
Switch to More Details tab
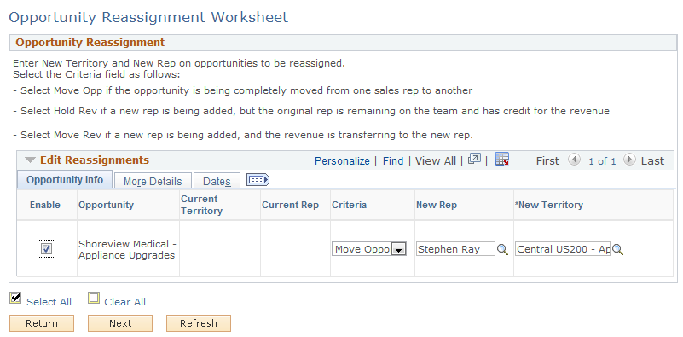tap(153, 182)
